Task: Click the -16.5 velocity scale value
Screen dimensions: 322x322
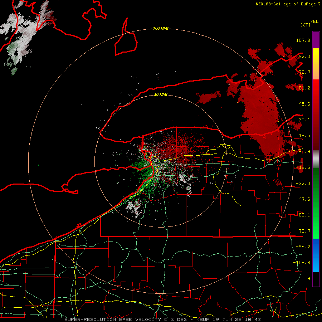Action: (303, 167)
